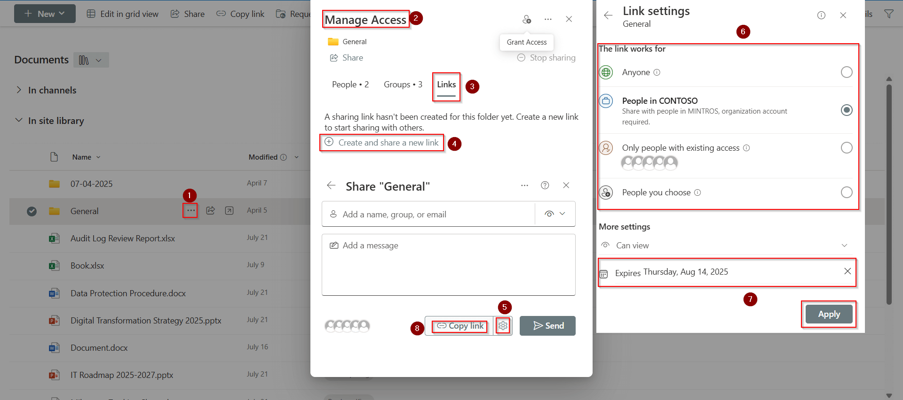Close the Share General dialog
Screen dimensions: 903x400
(566, 185)
